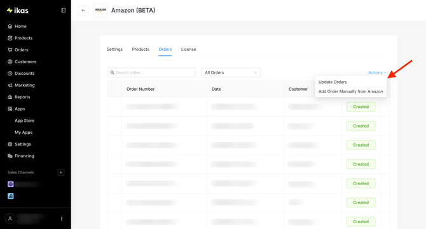
Task: Toggle the Actions dropdown
Action: tap(377, 72)
